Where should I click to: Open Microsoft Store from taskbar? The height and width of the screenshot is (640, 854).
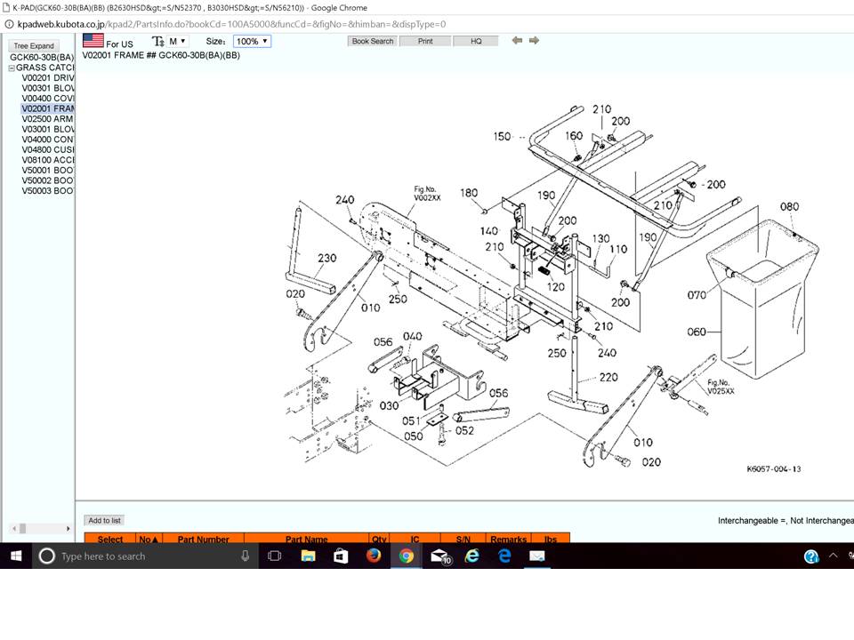pyautogui.click(x=341, y=556)
